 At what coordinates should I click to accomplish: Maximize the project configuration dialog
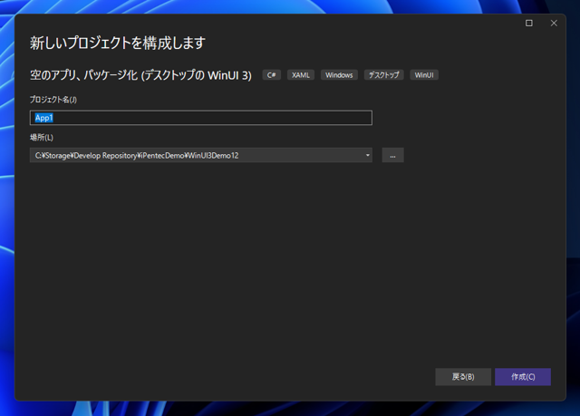(x=529, y=23)
